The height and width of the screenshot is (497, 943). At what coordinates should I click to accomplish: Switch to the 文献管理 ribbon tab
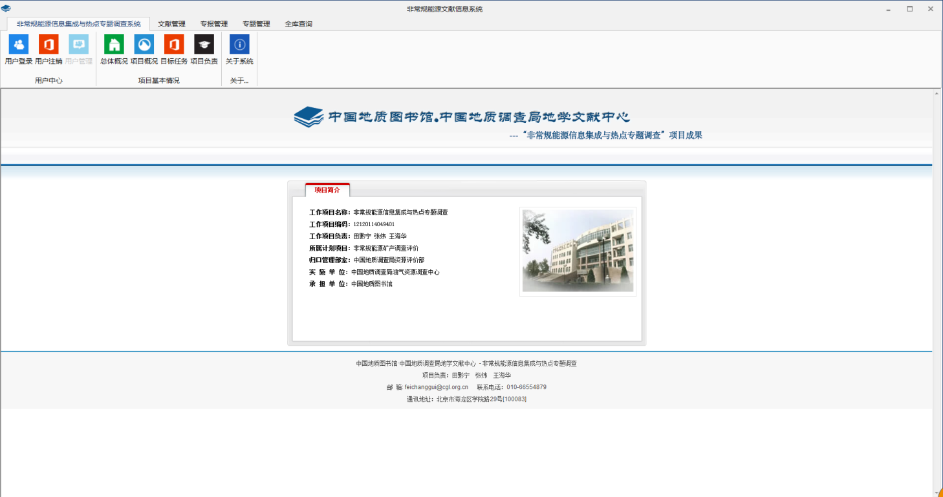point(171,24)
